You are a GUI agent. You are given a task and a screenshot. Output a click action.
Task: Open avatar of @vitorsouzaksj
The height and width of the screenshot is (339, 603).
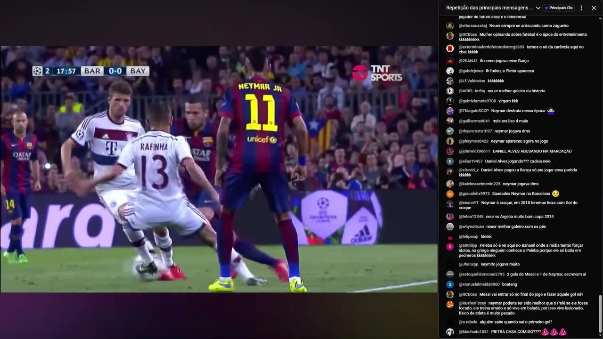[450, 26]
